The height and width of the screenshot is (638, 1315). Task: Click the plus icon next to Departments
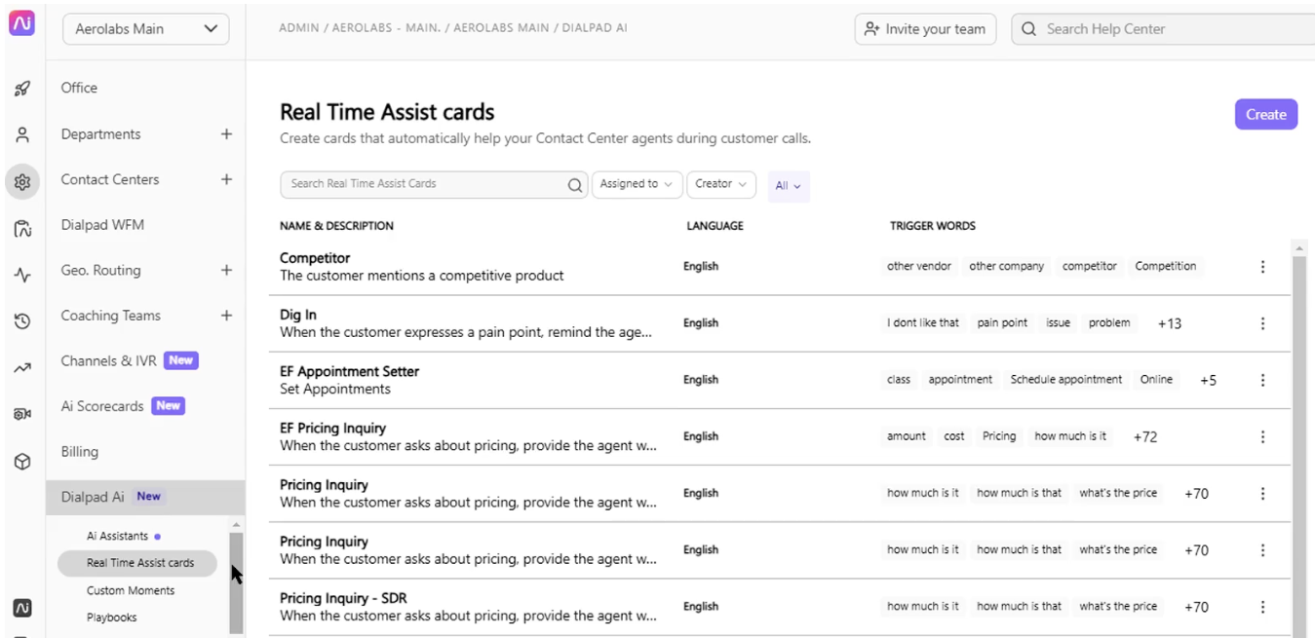tap(226, 134)
